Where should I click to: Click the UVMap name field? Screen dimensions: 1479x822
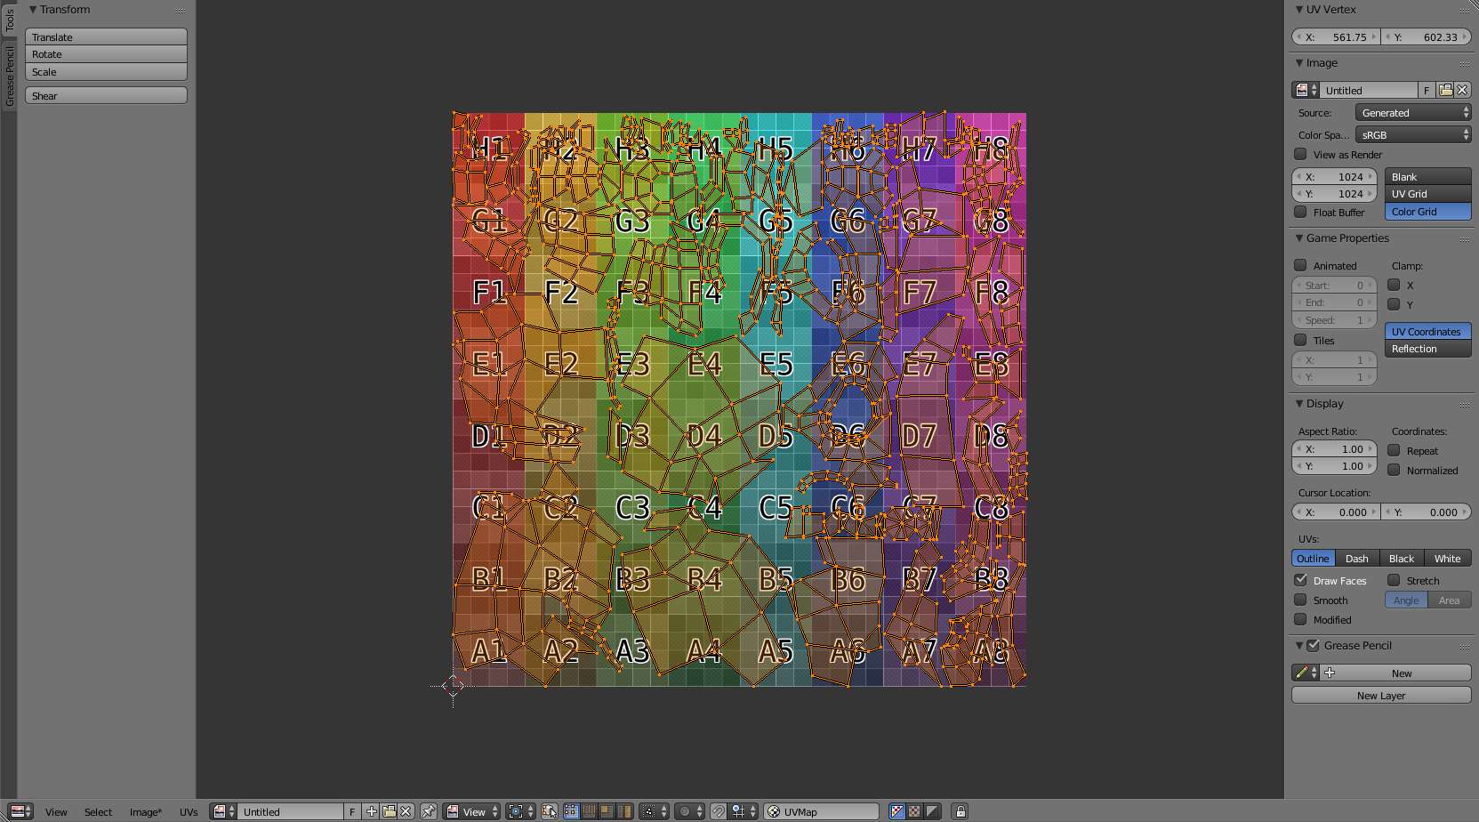(x=821, y=811)
